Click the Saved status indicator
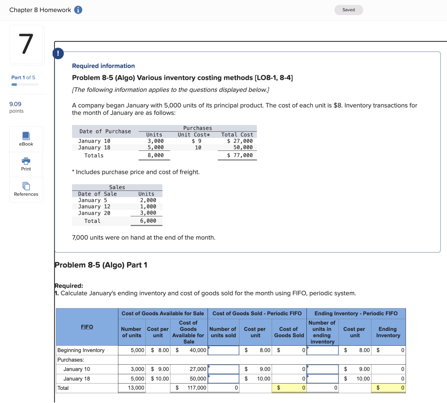 coord(348,10)
